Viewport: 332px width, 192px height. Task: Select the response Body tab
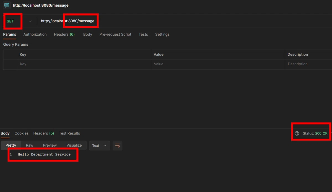point(5,133)
